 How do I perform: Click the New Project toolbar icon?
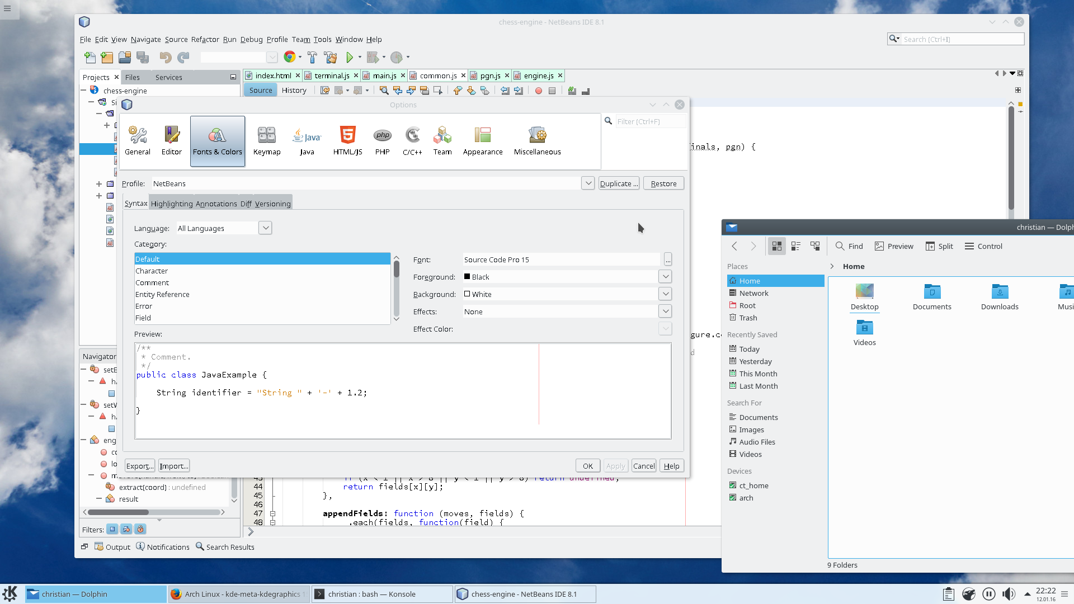107,57
